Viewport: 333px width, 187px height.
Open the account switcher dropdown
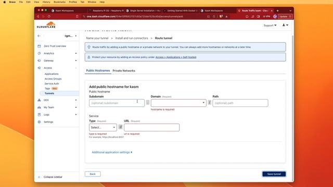point(71,36)
